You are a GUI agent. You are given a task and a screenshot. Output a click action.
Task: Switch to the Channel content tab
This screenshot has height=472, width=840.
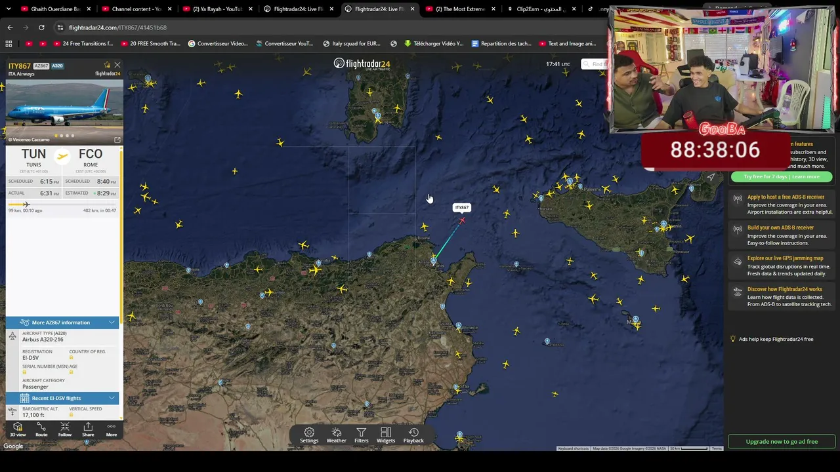(136, 9)
